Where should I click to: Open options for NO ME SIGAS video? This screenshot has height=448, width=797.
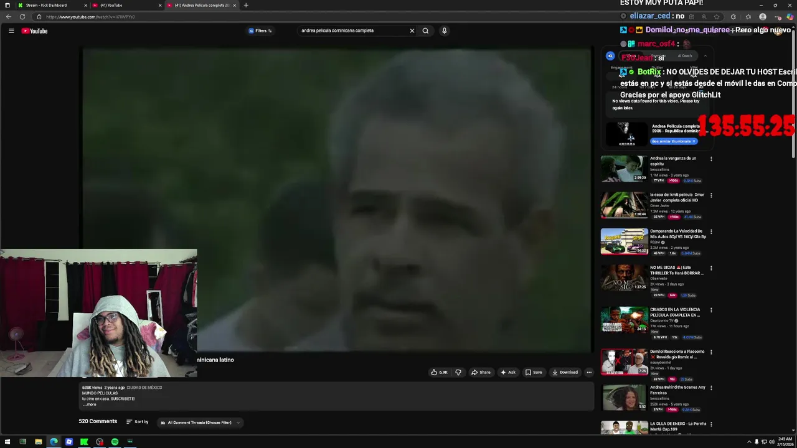(x=711, y=268)
